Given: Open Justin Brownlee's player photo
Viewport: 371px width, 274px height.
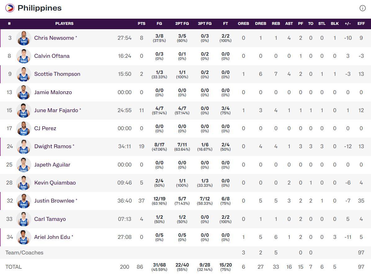Looking at the screenshot, I should click(24, 201).
